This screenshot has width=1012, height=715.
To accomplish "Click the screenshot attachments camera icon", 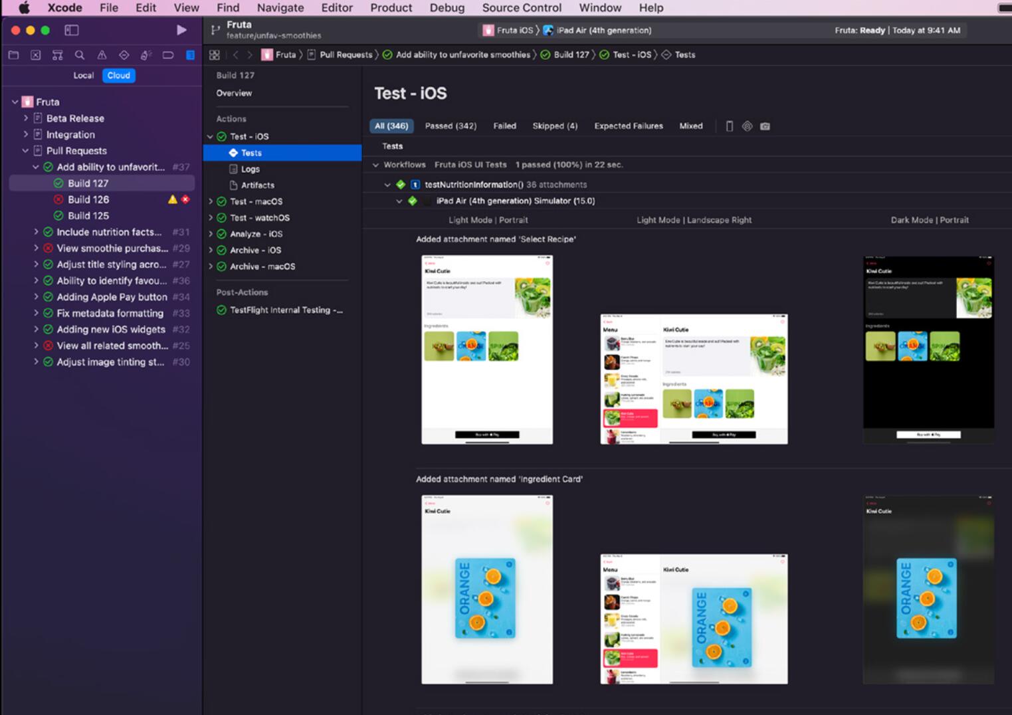I will (x=765, y=126).
